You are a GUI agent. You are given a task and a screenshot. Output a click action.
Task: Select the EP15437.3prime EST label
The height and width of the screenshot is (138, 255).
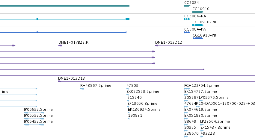pos(215,128)
